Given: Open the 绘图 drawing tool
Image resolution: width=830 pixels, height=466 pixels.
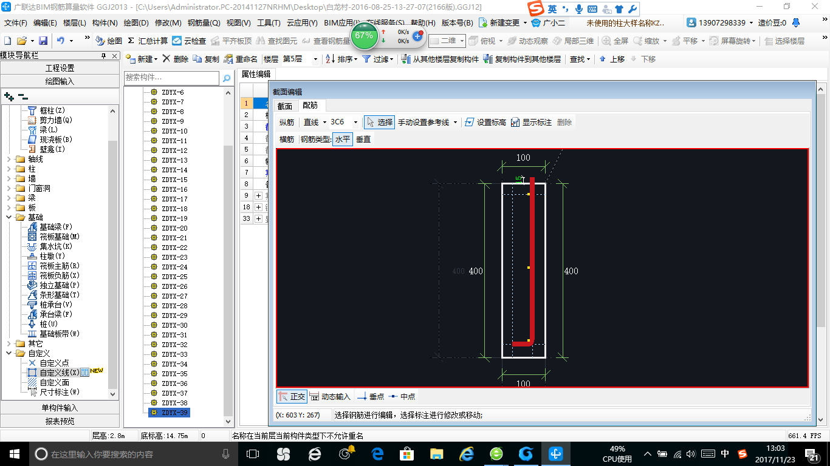Looking at the screenshot, I should tap(109, 41).
